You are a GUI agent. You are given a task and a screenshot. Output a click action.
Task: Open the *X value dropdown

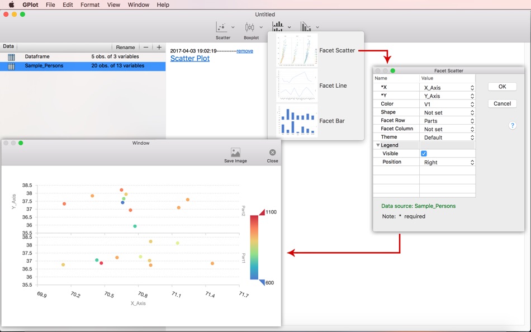pos(448,87)
